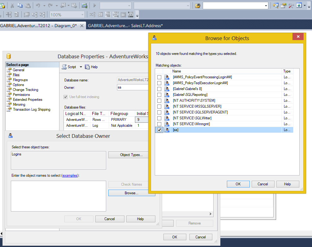312x247 pixels.
Task: Open the Navigate Backward dropdown arrow
Action: [68, 6]
